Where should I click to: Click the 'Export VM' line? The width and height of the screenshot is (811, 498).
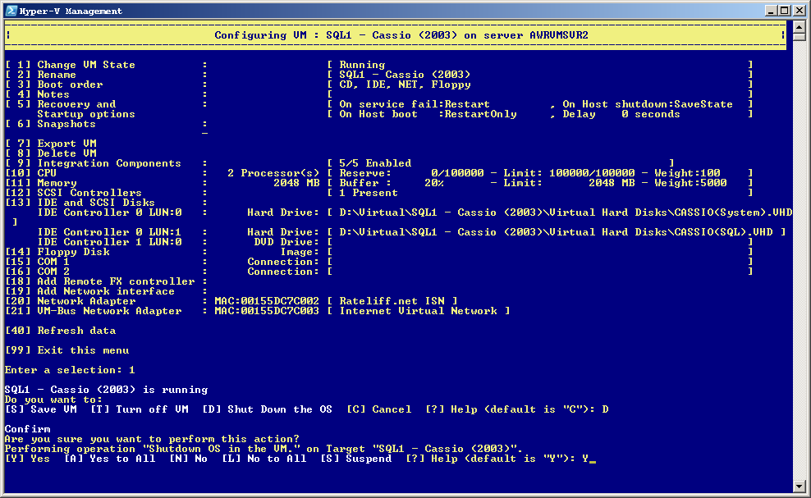pos(51,144)
